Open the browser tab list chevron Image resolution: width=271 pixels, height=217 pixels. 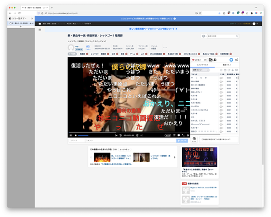click(256, 8)
